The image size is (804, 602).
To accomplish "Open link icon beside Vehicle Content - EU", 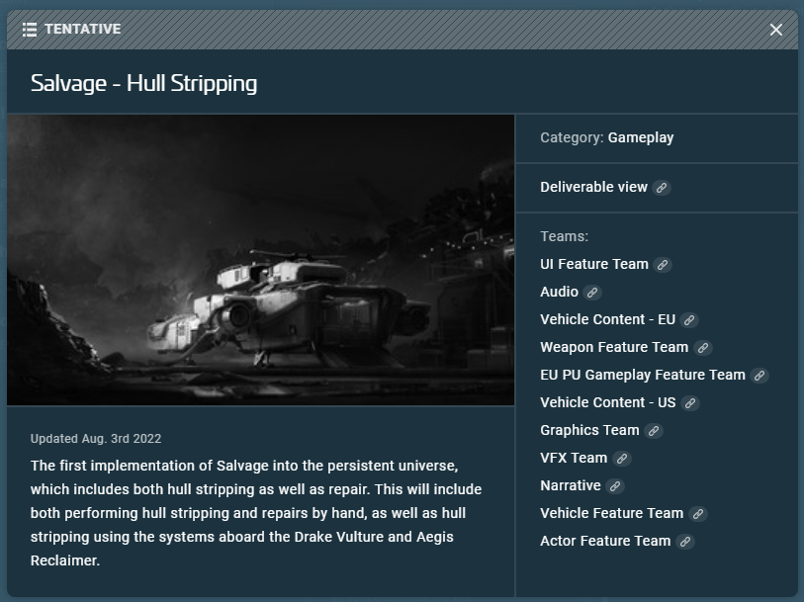I will (x=690, y=320).
